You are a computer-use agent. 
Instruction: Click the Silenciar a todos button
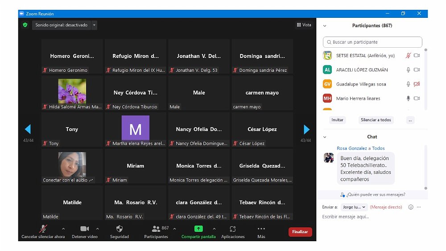tap(376, 120)
